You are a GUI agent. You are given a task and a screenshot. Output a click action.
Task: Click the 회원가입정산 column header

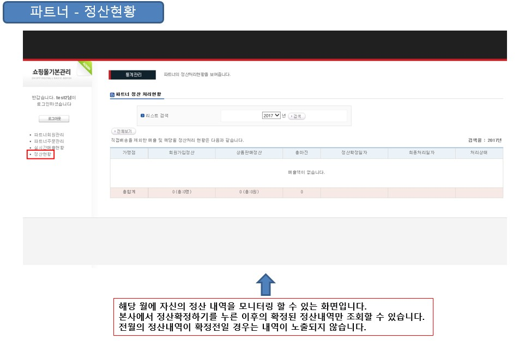(182, 153)
